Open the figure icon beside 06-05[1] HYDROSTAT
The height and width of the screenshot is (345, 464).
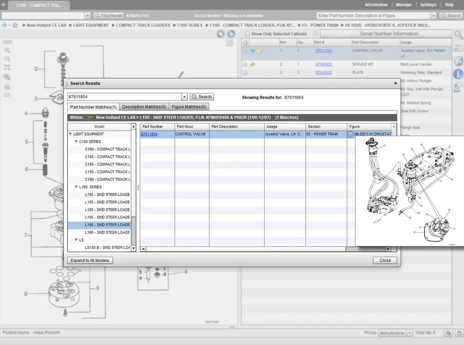350,134
